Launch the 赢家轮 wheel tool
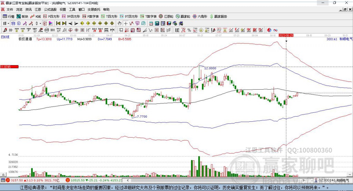353x191 pixels. pyautogui.click(x=183, y=17)
